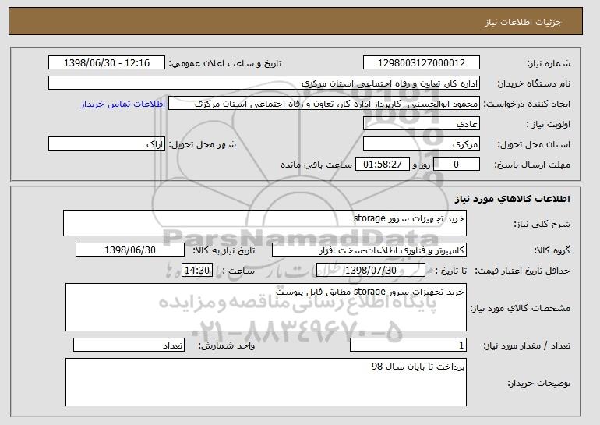Click the price validity date field 1398/07/30
The height and width of the screenshot is (425, 600).
pyautogui.click(x=371, y=271)
